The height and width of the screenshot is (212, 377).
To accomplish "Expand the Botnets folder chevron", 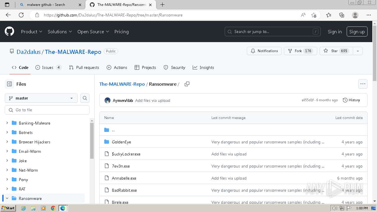I will click(7, 132).
